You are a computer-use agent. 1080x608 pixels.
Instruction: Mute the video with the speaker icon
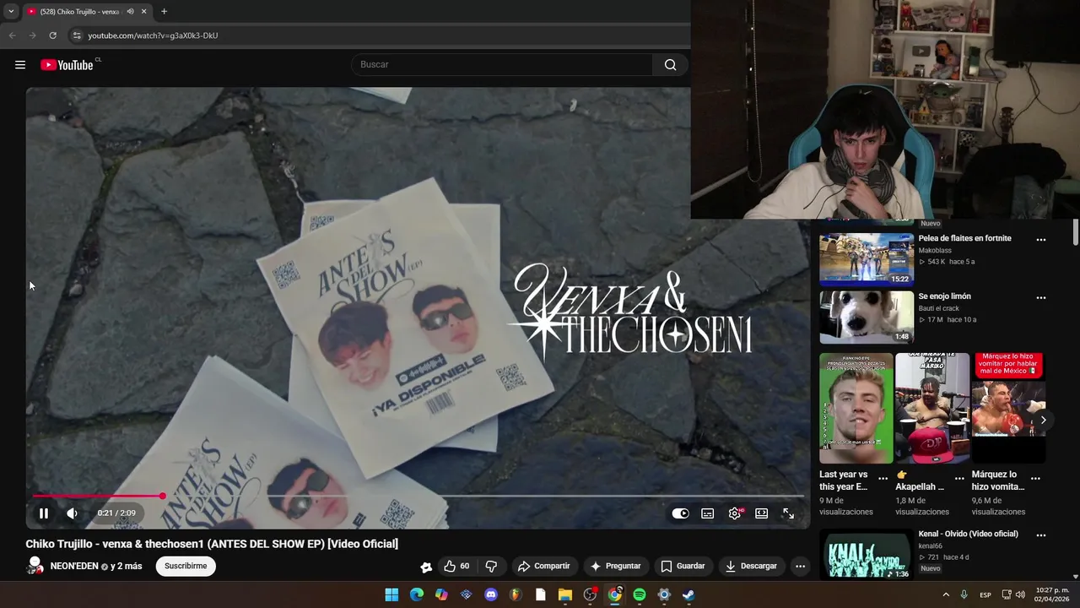coord(73,513)
